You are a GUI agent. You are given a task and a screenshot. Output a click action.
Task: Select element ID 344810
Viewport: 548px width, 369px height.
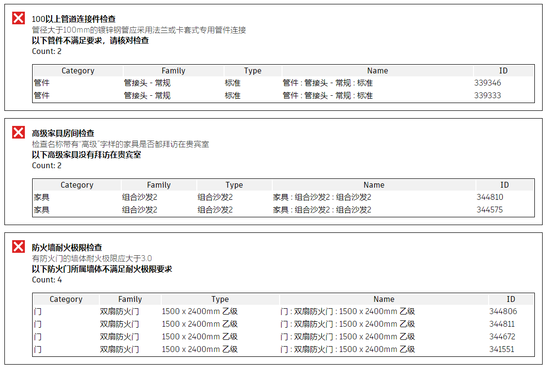coord(490,197)
